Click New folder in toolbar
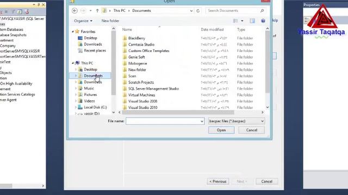Viewport: 348px width, 195px height. [x=110, y=21]
